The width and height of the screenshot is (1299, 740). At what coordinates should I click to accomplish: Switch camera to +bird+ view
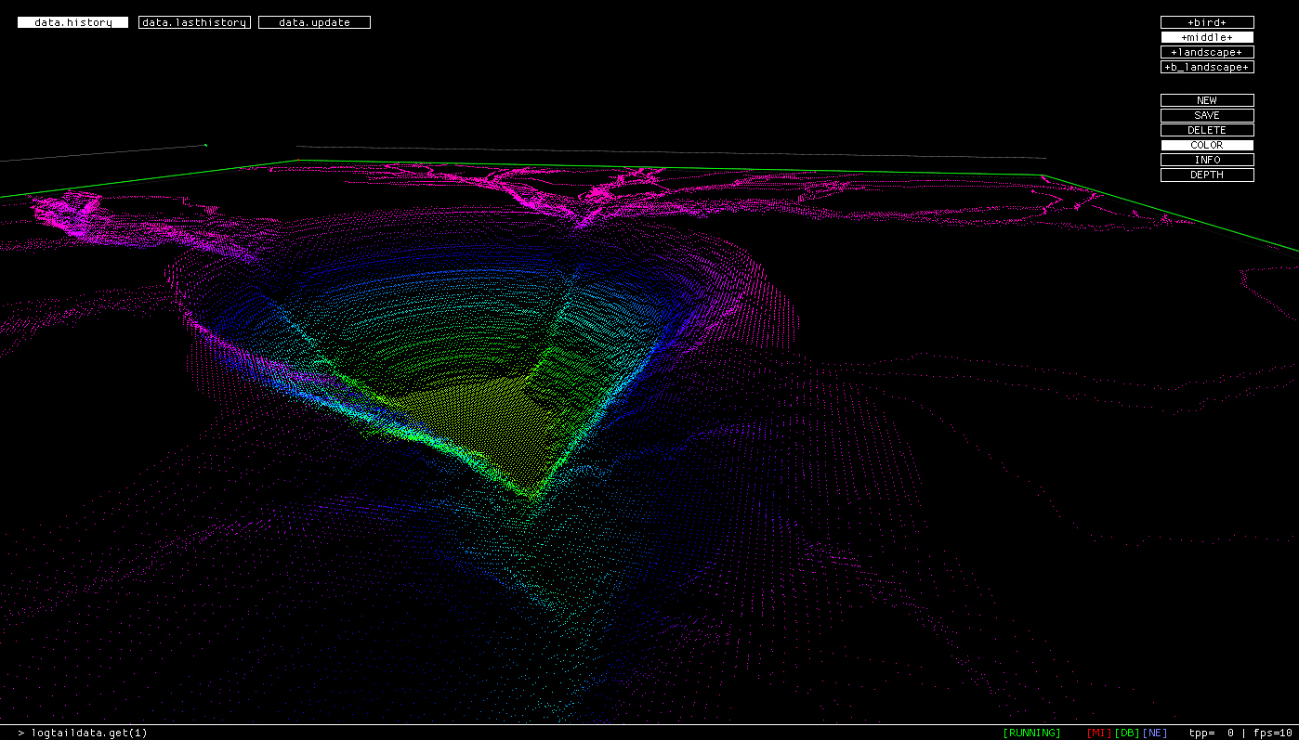click(1206, 22)
